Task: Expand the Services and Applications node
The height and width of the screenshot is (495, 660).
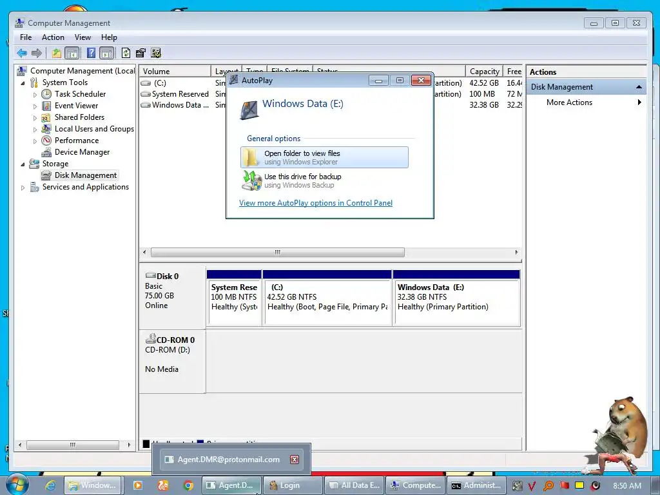Action: (x=23, y=188)
